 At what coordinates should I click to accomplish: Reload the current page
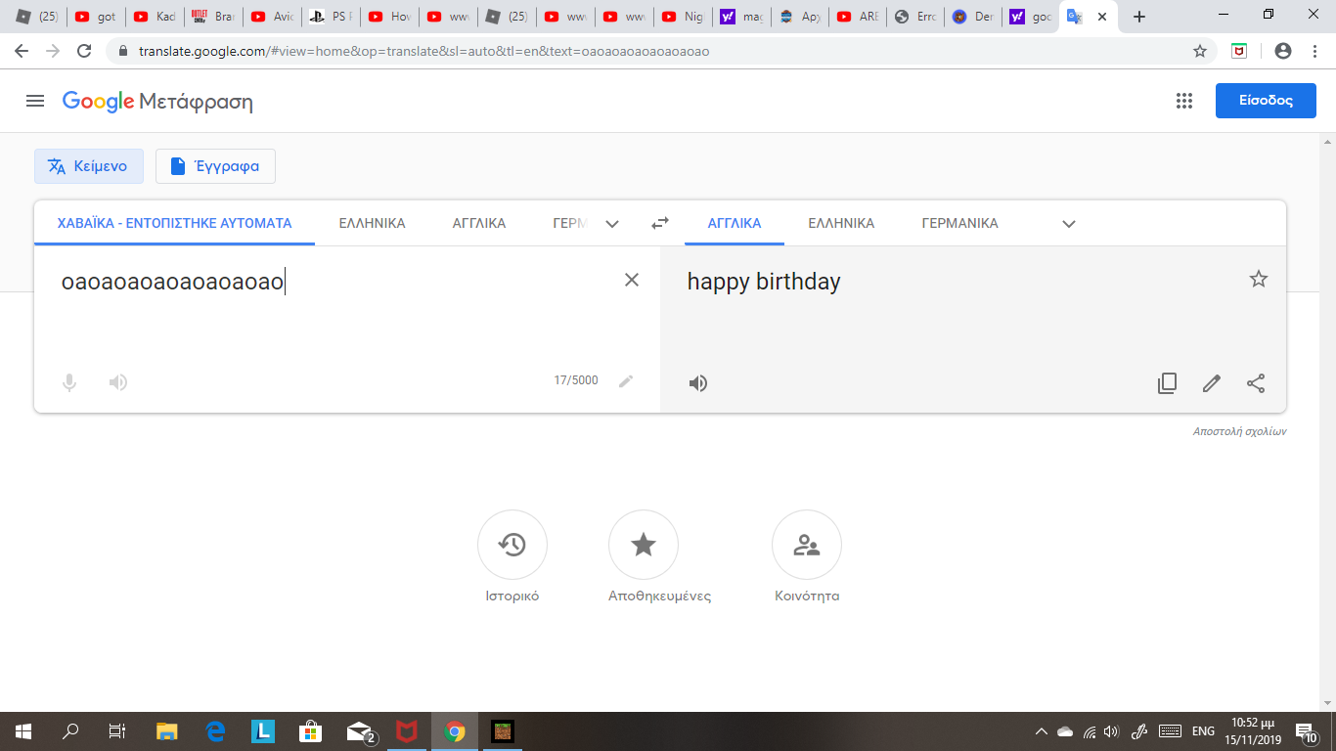pyautogui.click(x=84, y=51)
